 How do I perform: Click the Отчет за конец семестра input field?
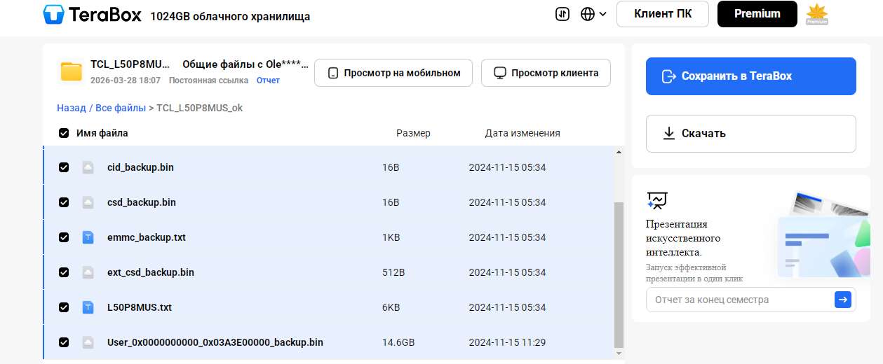(738, 300)
